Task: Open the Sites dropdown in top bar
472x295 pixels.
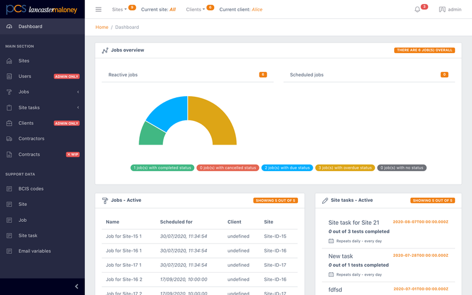Action: (x=119, y=9)
